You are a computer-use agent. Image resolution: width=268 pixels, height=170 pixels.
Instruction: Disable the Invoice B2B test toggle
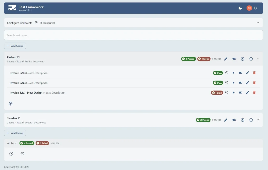(x=240, y=73)
